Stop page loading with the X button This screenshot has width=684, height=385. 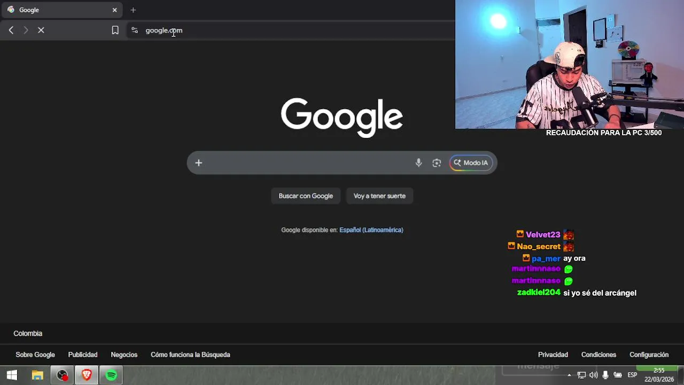[41, 30]
